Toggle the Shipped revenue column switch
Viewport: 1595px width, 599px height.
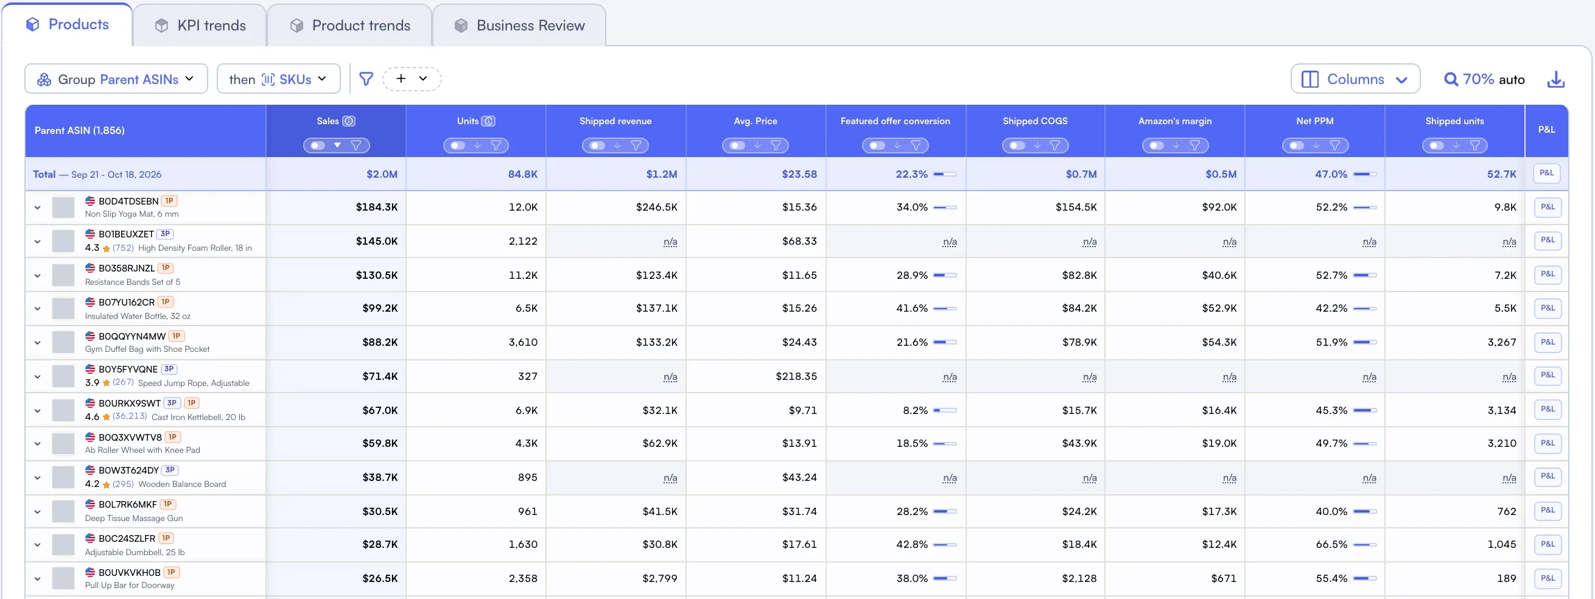tap(597, 145)
